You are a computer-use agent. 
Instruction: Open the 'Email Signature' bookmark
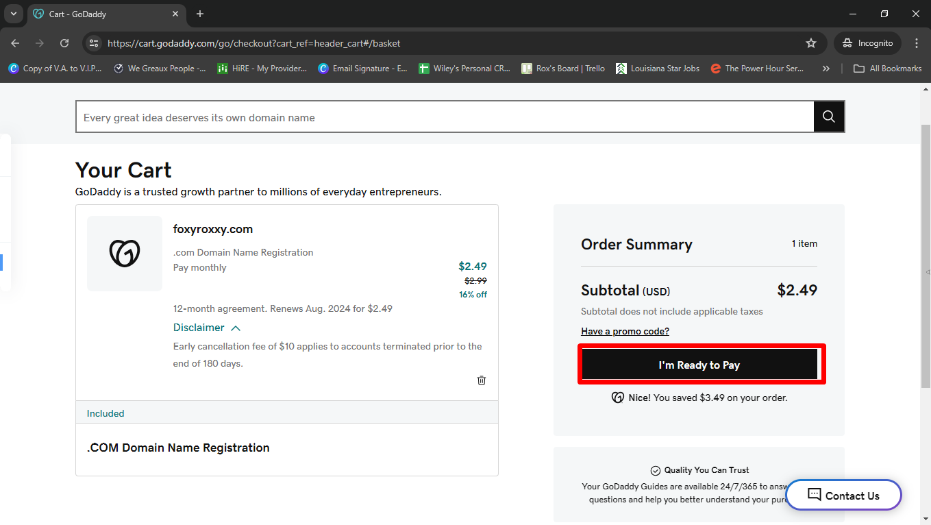tap(363, 69)
